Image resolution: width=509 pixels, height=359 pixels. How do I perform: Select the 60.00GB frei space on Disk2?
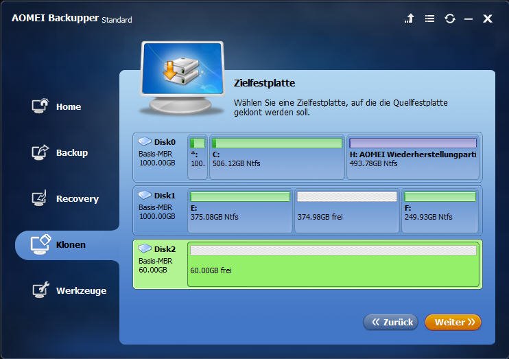333,264
